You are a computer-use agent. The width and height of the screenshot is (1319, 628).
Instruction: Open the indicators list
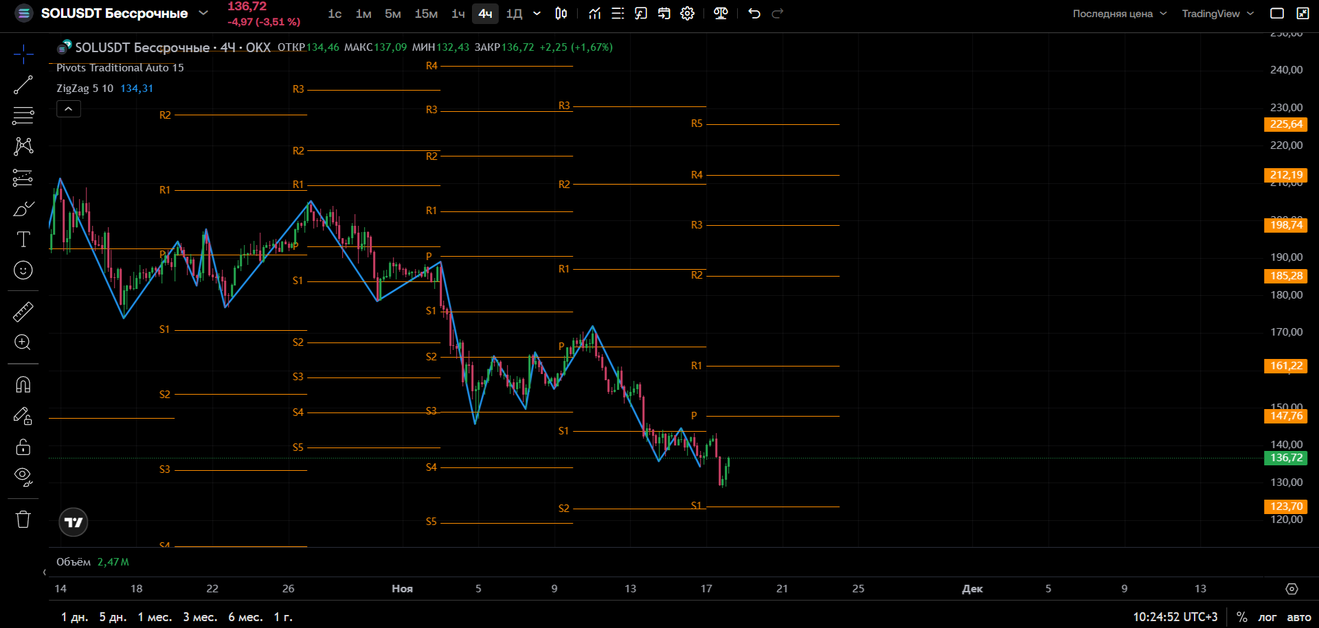point(595,13)
